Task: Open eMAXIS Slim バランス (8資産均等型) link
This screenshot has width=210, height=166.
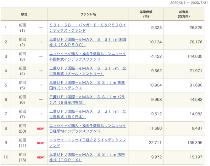Action: click(x=87, y=100)
